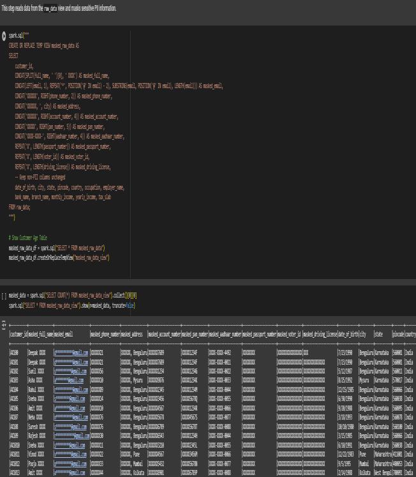
Task: Click the 'CREATE OR REPLACE TEMP VIEW' code line
Action: tap(44, 45)
